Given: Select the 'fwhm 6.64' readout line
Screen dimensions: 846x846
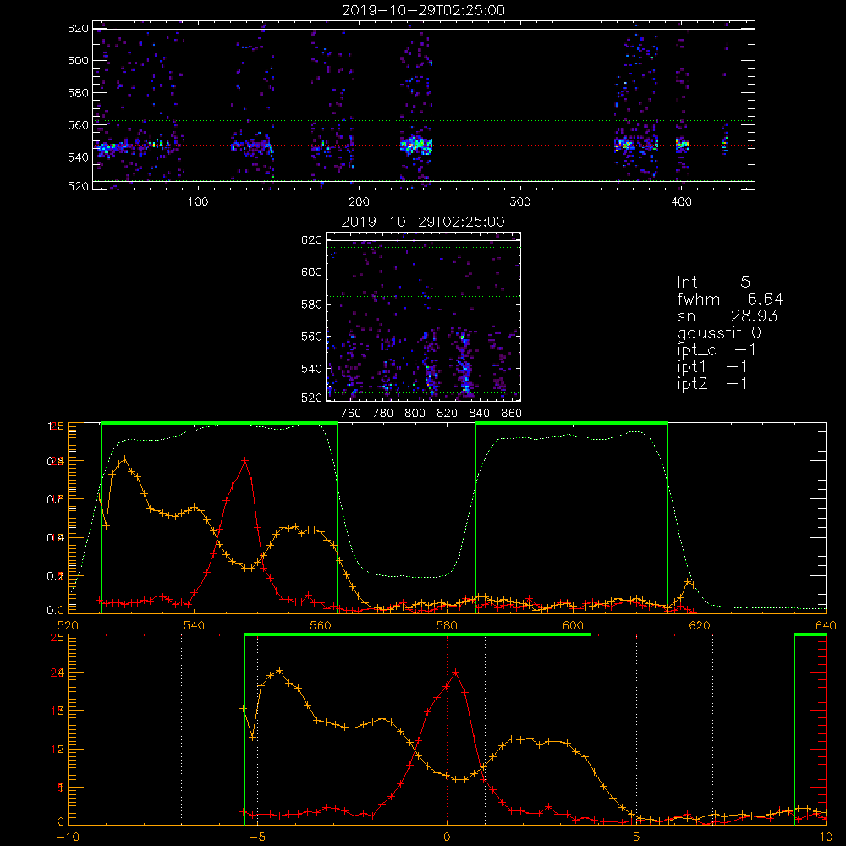Looking at the screenshot, I should [x=730, y=299].
